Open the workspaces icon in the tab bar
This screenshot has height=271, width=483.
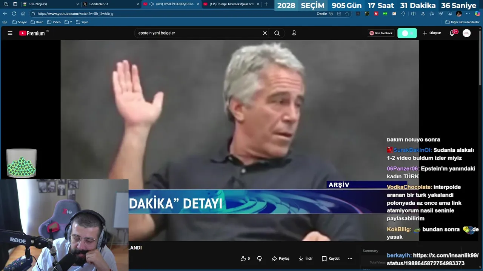coord(6,4)
